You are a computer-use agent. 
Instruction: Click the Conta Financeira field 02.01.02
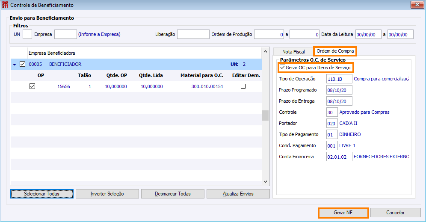click(x=339, y=157)
